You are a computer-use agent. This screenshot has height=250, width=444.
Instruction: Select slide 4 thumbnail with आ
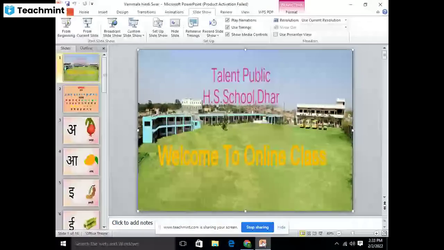click(81, 162)
